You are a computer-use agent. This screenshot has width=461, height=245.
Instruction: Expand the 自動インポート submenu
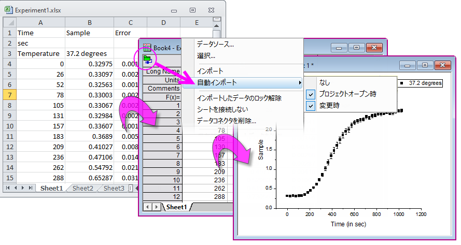pos(243,82)
